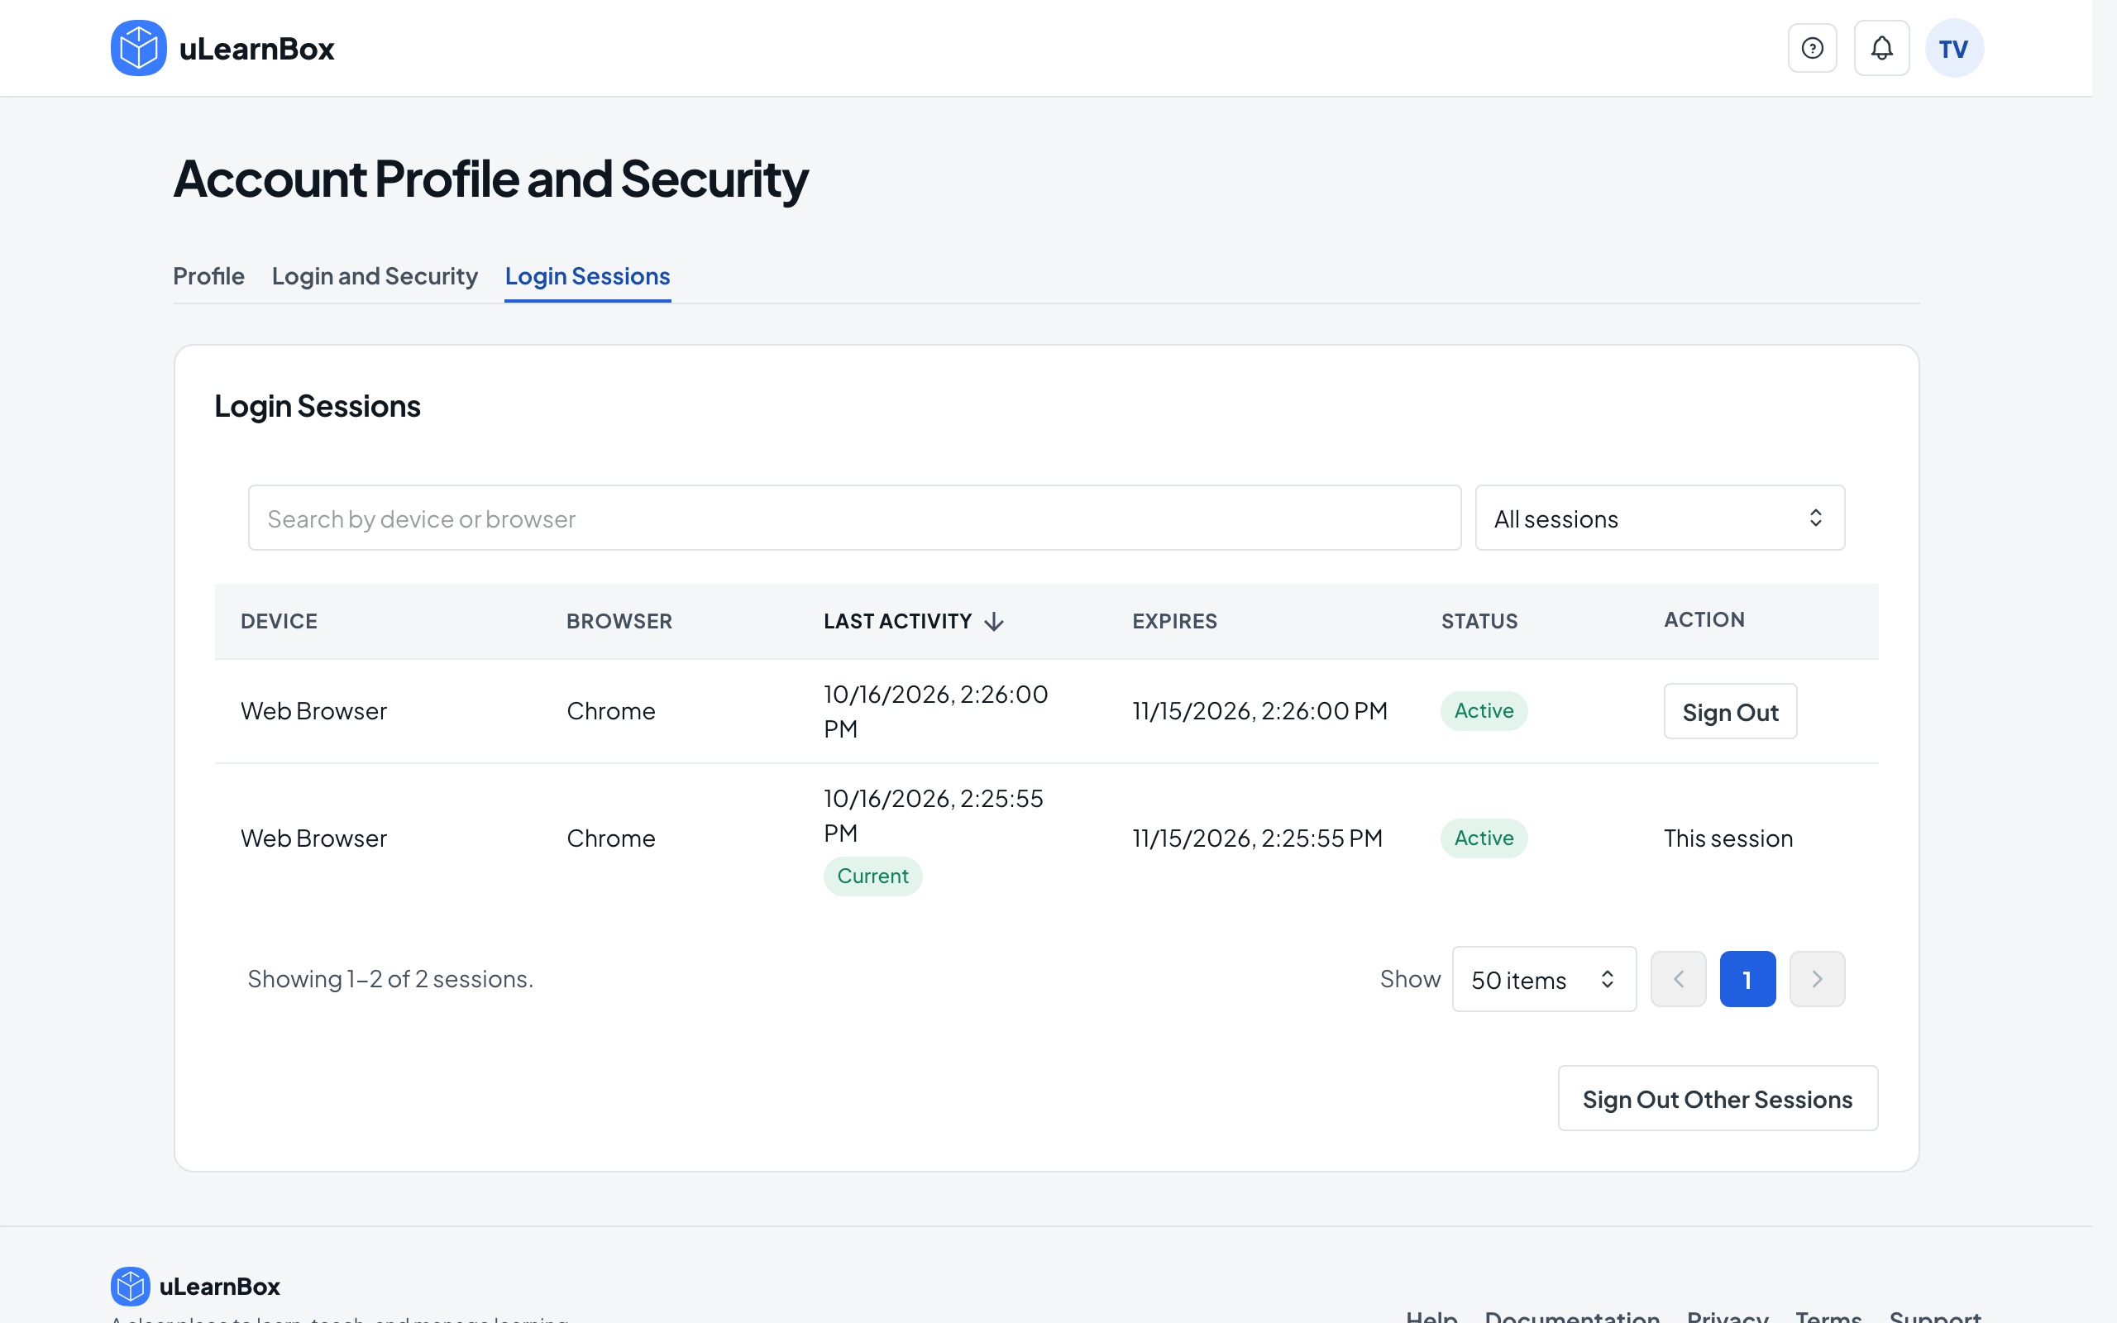Viewport: 2117px width, 1323px height.
Task: Click Active status in first row
Action: 1484,710
